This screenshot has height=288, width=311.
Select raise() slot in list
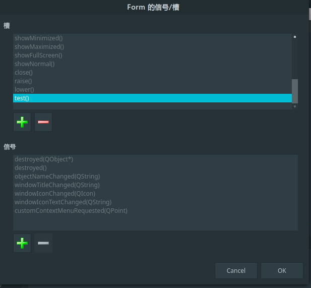tap(152, 81)
